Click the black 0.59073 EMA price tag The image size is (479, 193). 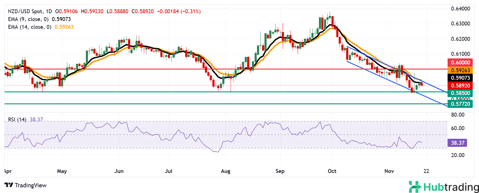(x=460, y=78)
